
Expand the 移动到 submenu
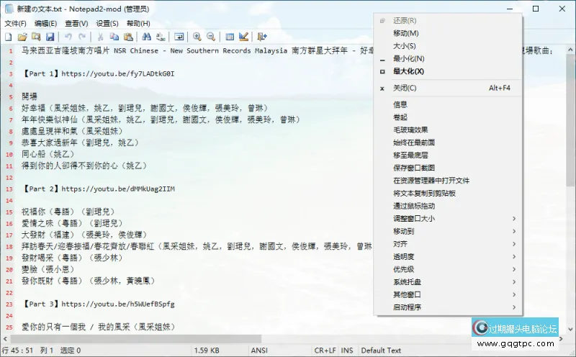pyautogui.click(x=448, y=231)
